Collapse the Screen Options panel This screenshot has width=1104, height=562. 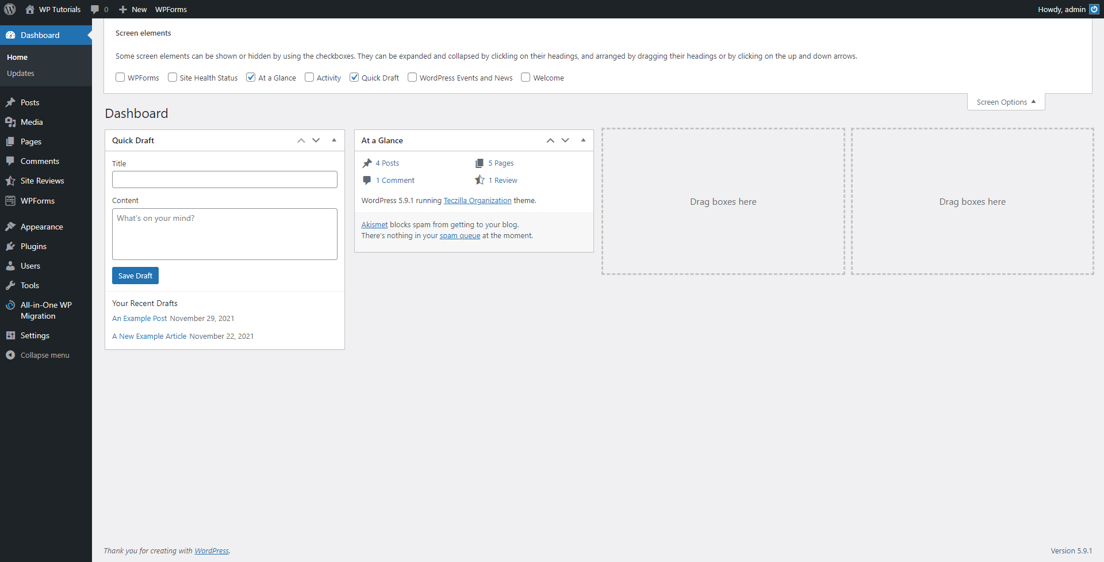tap(1006, 102)
